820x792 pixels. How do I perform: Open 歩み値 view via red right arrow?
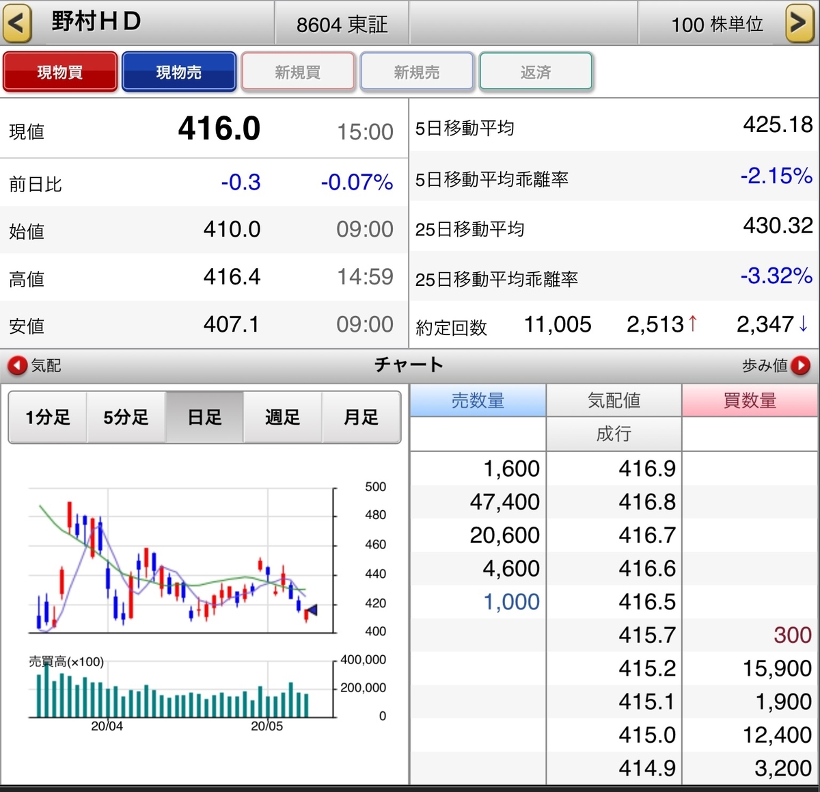[800, 366]
